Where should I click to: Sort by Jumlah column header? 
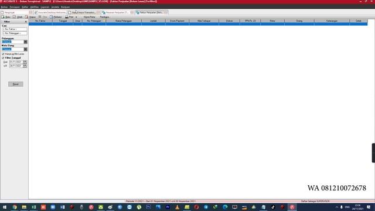pos(154,21)
